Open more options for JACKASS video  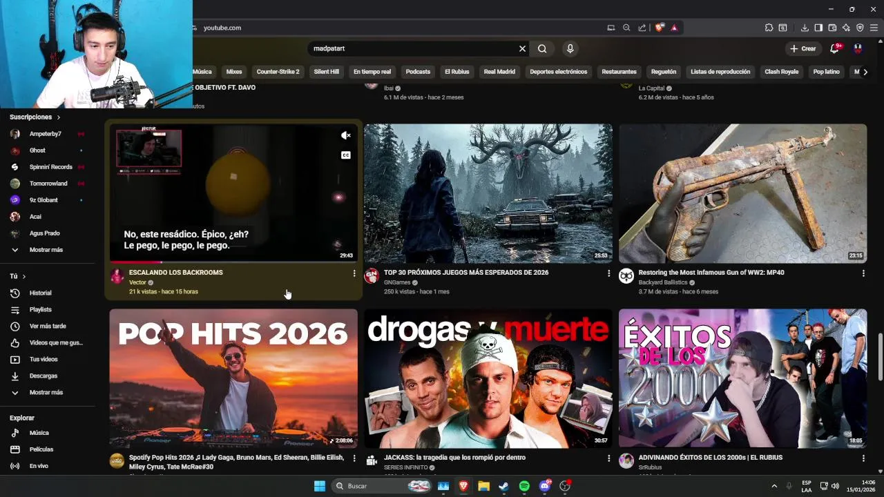[608, 458]
